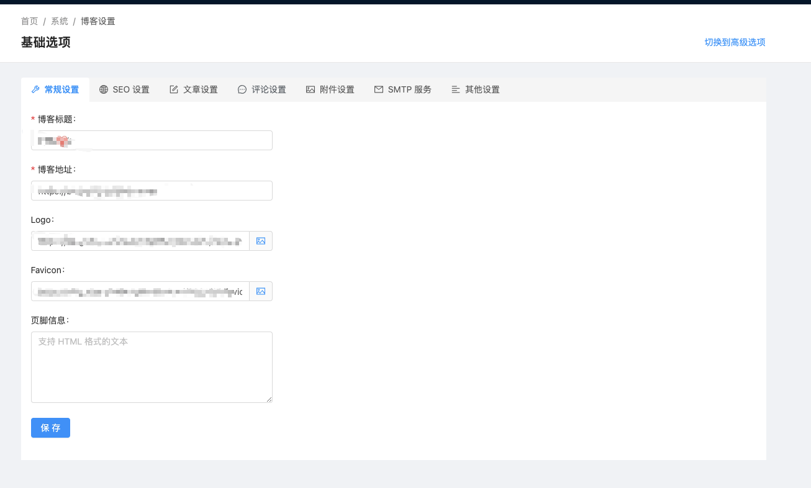Focus the 博客地址 input field

coord(152,191)
